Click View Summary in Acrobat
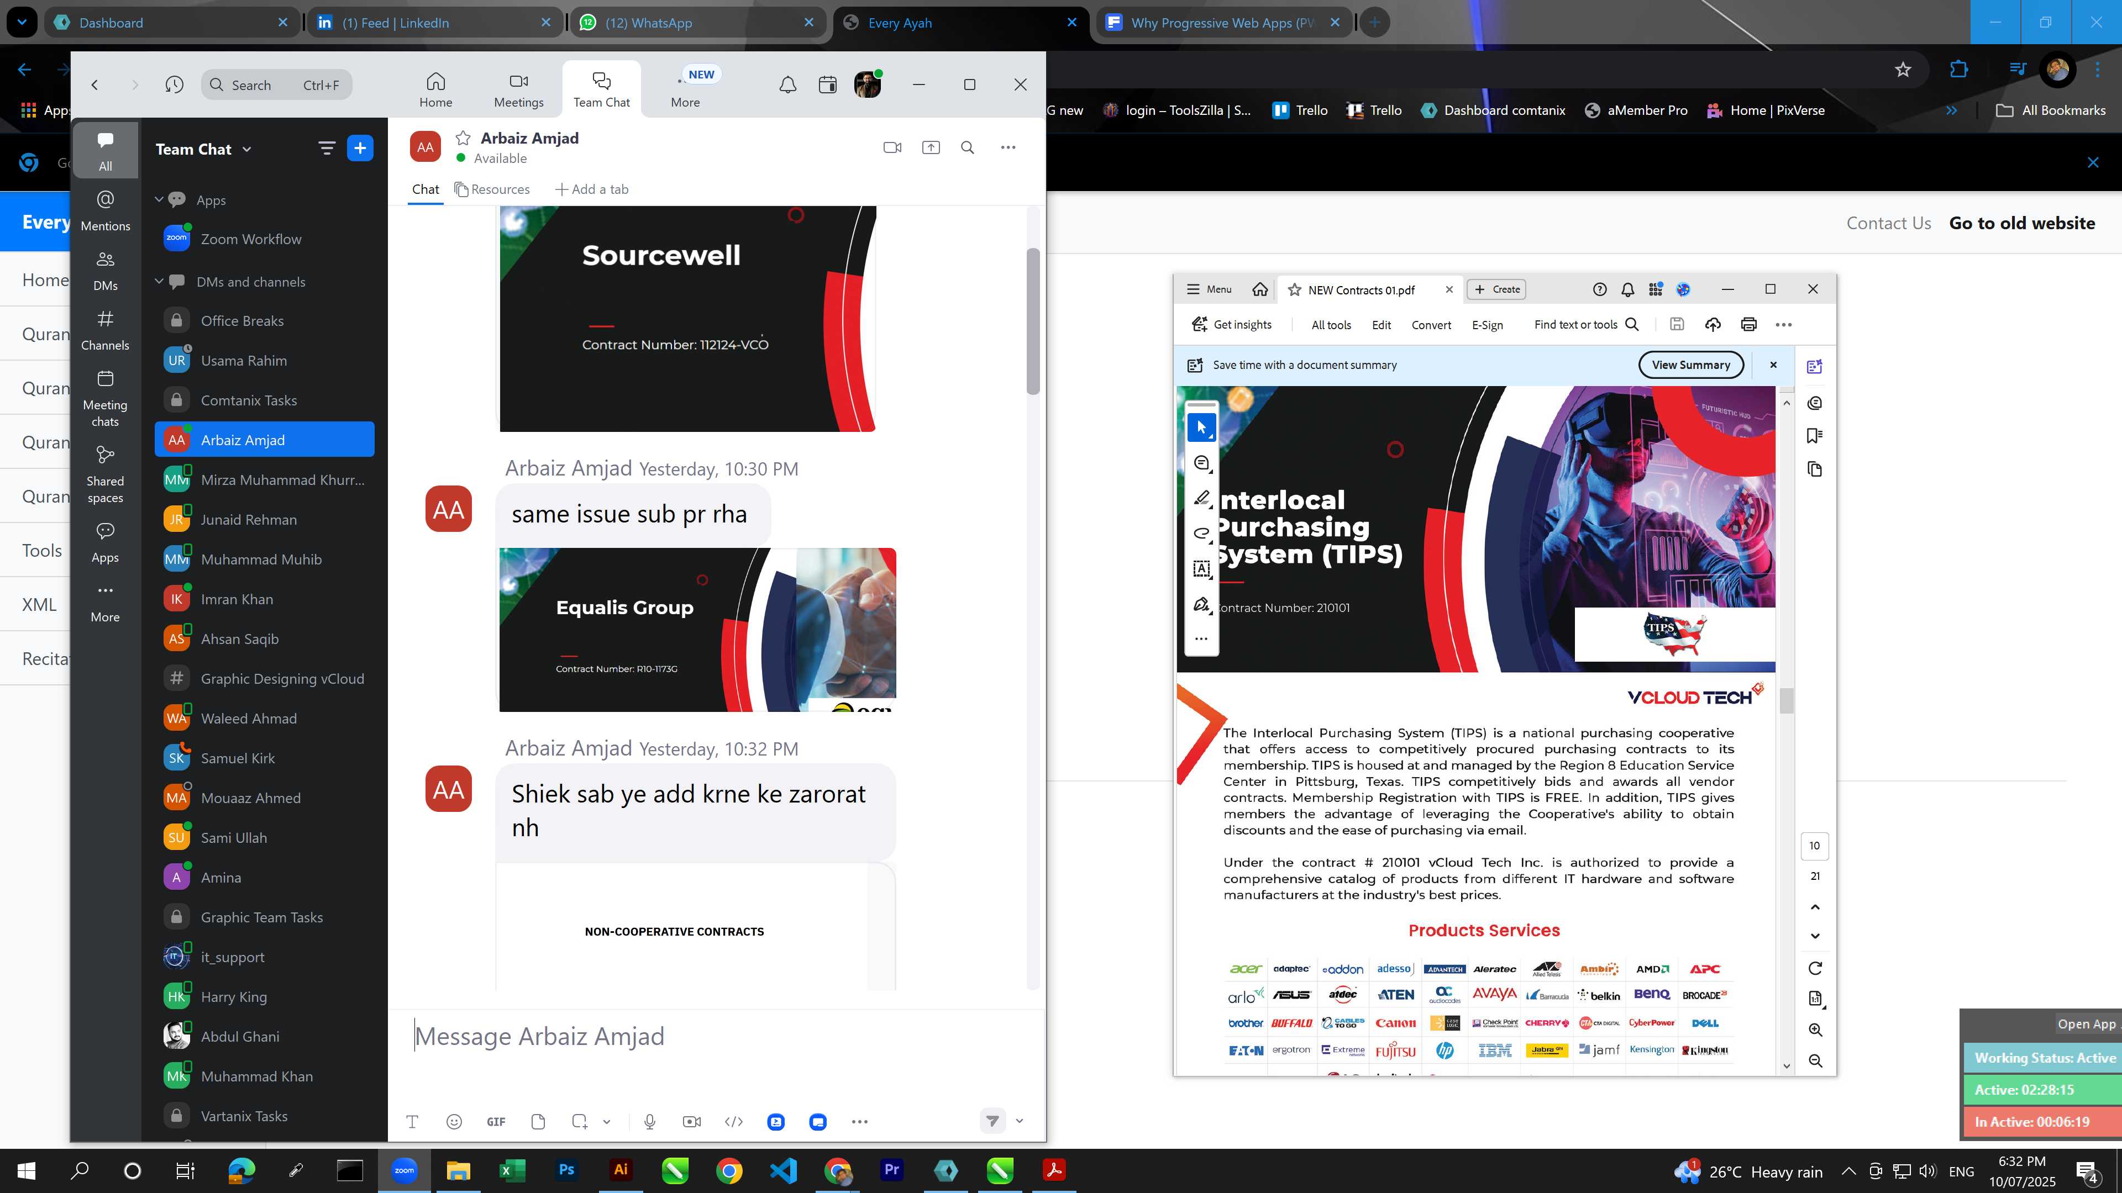Image resolution: width=2122 pixels, height=1193 pixels. (1690, 365)
